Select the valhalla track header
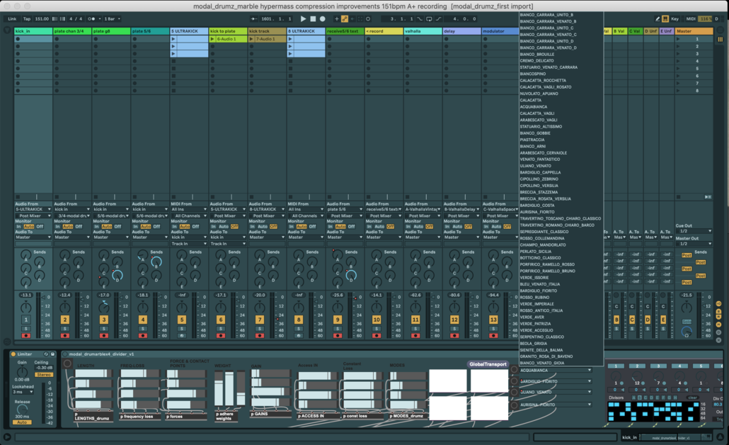 (x=421, y=31)
